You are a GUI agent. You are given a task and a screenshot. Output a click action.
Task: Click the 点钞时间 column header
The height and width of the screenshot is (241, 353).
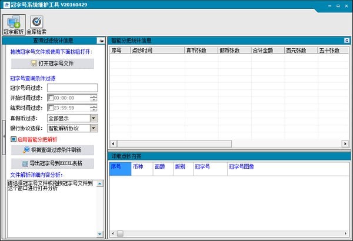(156, 51)
